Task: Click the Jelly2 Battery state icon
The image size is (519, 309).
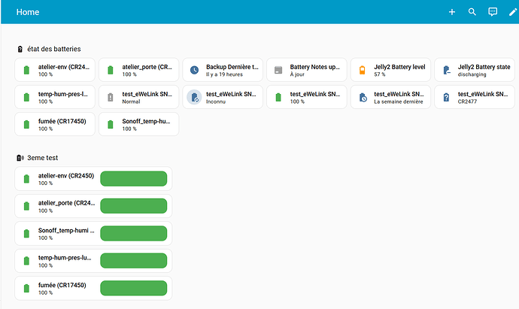Action: pos(446,70)
